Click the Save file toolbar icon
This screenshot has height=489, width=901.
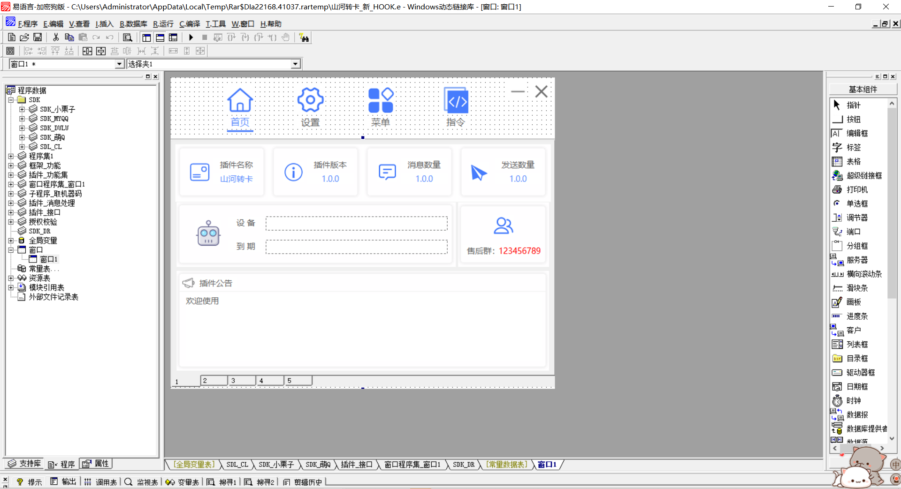[38, 38]
